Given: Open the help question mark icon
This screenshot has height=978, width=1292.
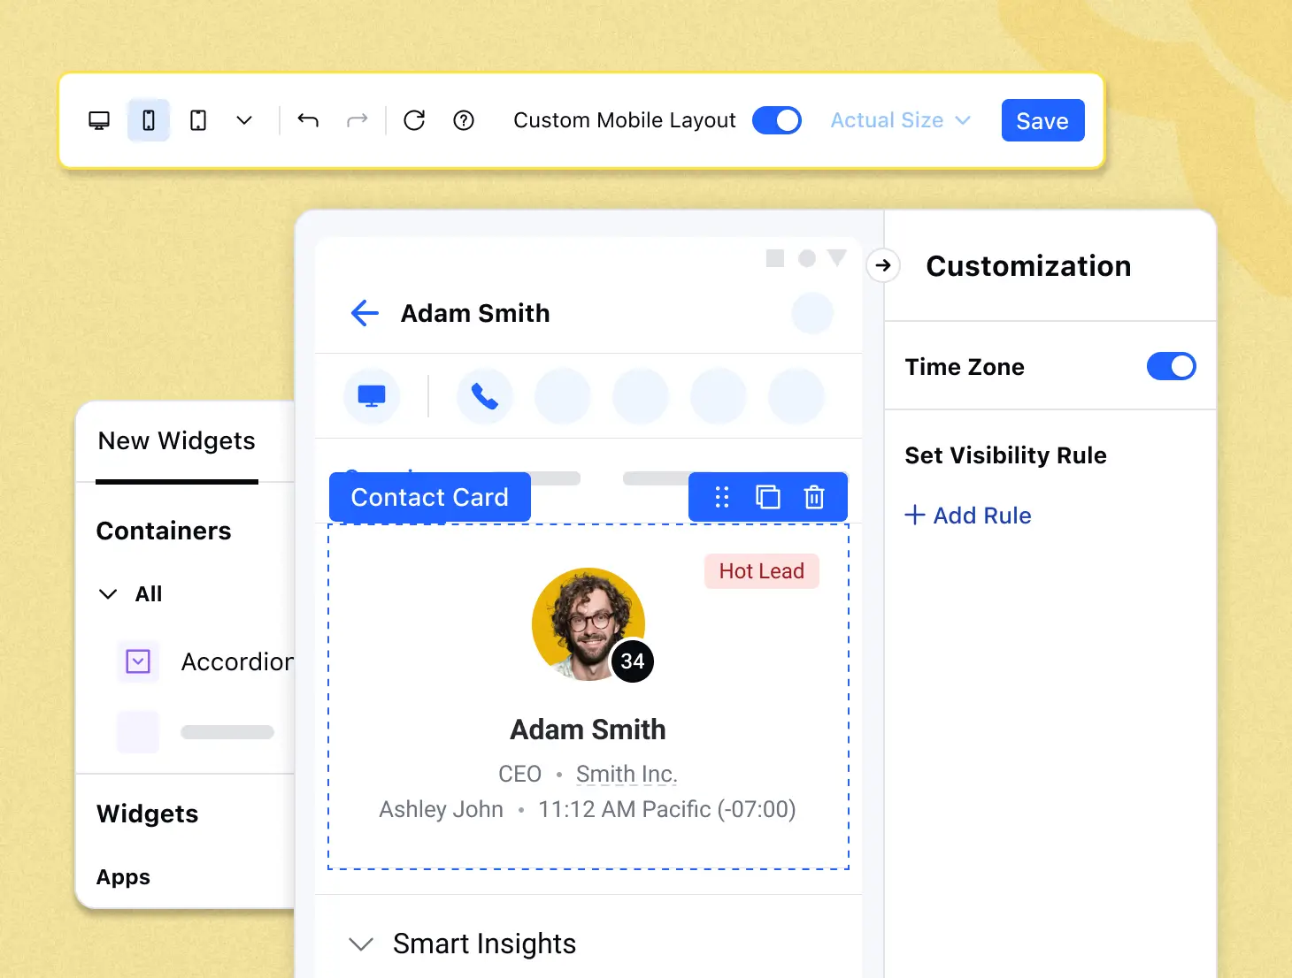Looking at the screenshot, I should tap(464, 120).
